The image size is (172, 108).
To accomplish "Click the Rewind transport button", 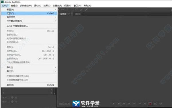I will pos(134,103).
